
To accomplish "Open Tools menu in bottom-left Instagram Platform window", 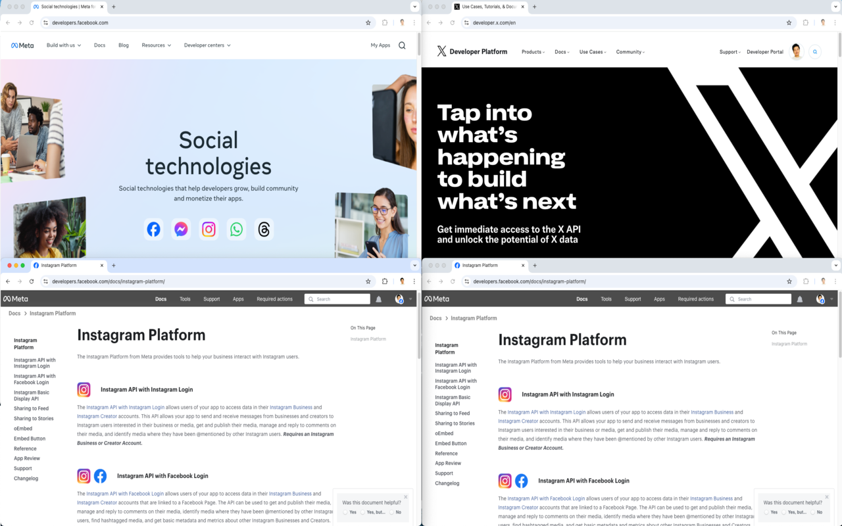I will click(x=185, y=299).
